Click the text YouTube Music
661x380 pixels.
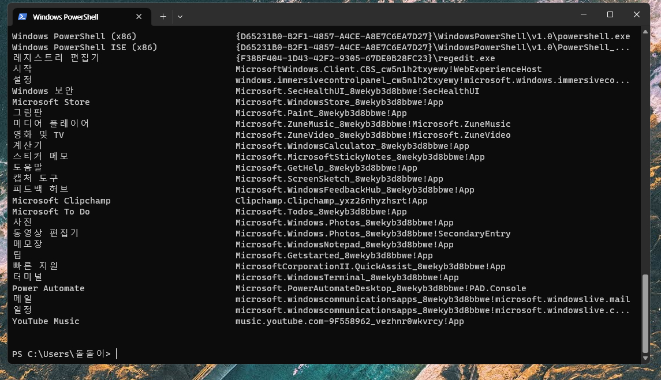coord(46,321)
